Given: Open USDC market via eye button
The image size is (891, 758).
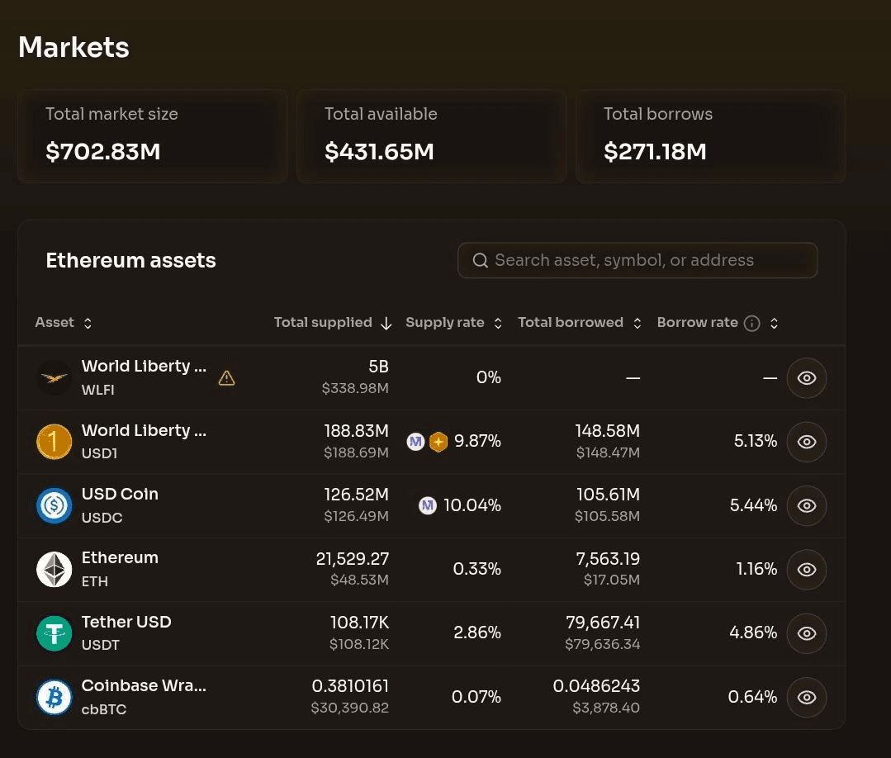Looking at the screenshot, I should click(x=806, y=505).
